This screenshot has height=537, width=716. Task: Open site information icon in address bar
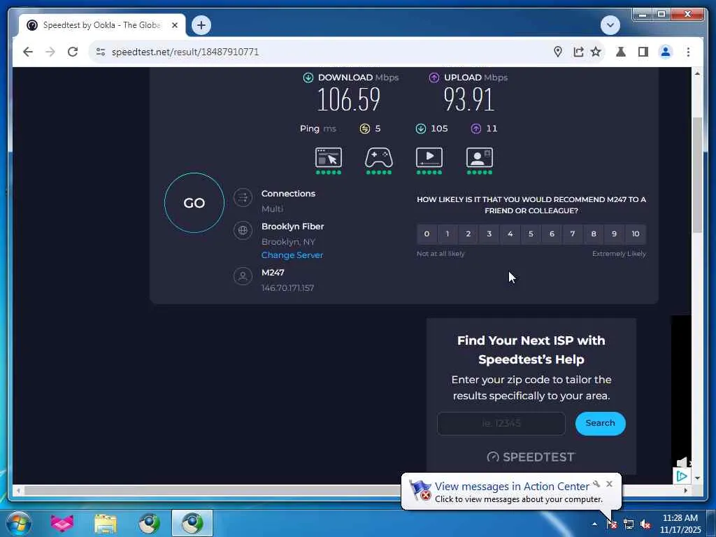[x=101, y=52]
